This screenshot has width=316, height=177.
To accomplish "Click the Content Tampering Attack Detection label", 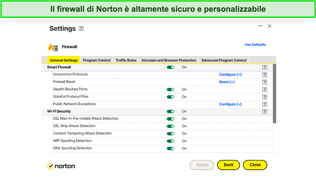I will pyautogui.click(x=82, y=133).
